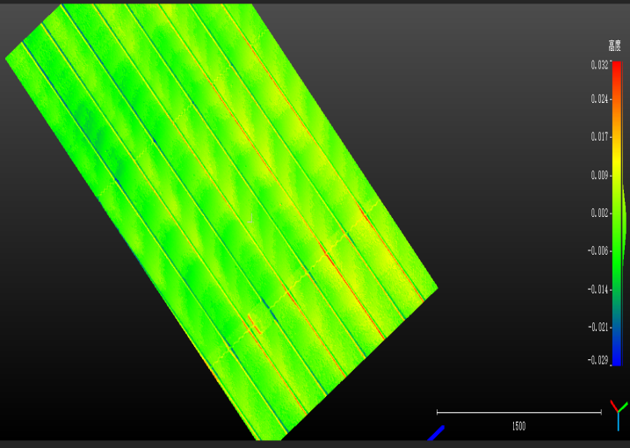
Task: Click the XYZ axis orientation gizmo
Action: [x=619, y=415]
